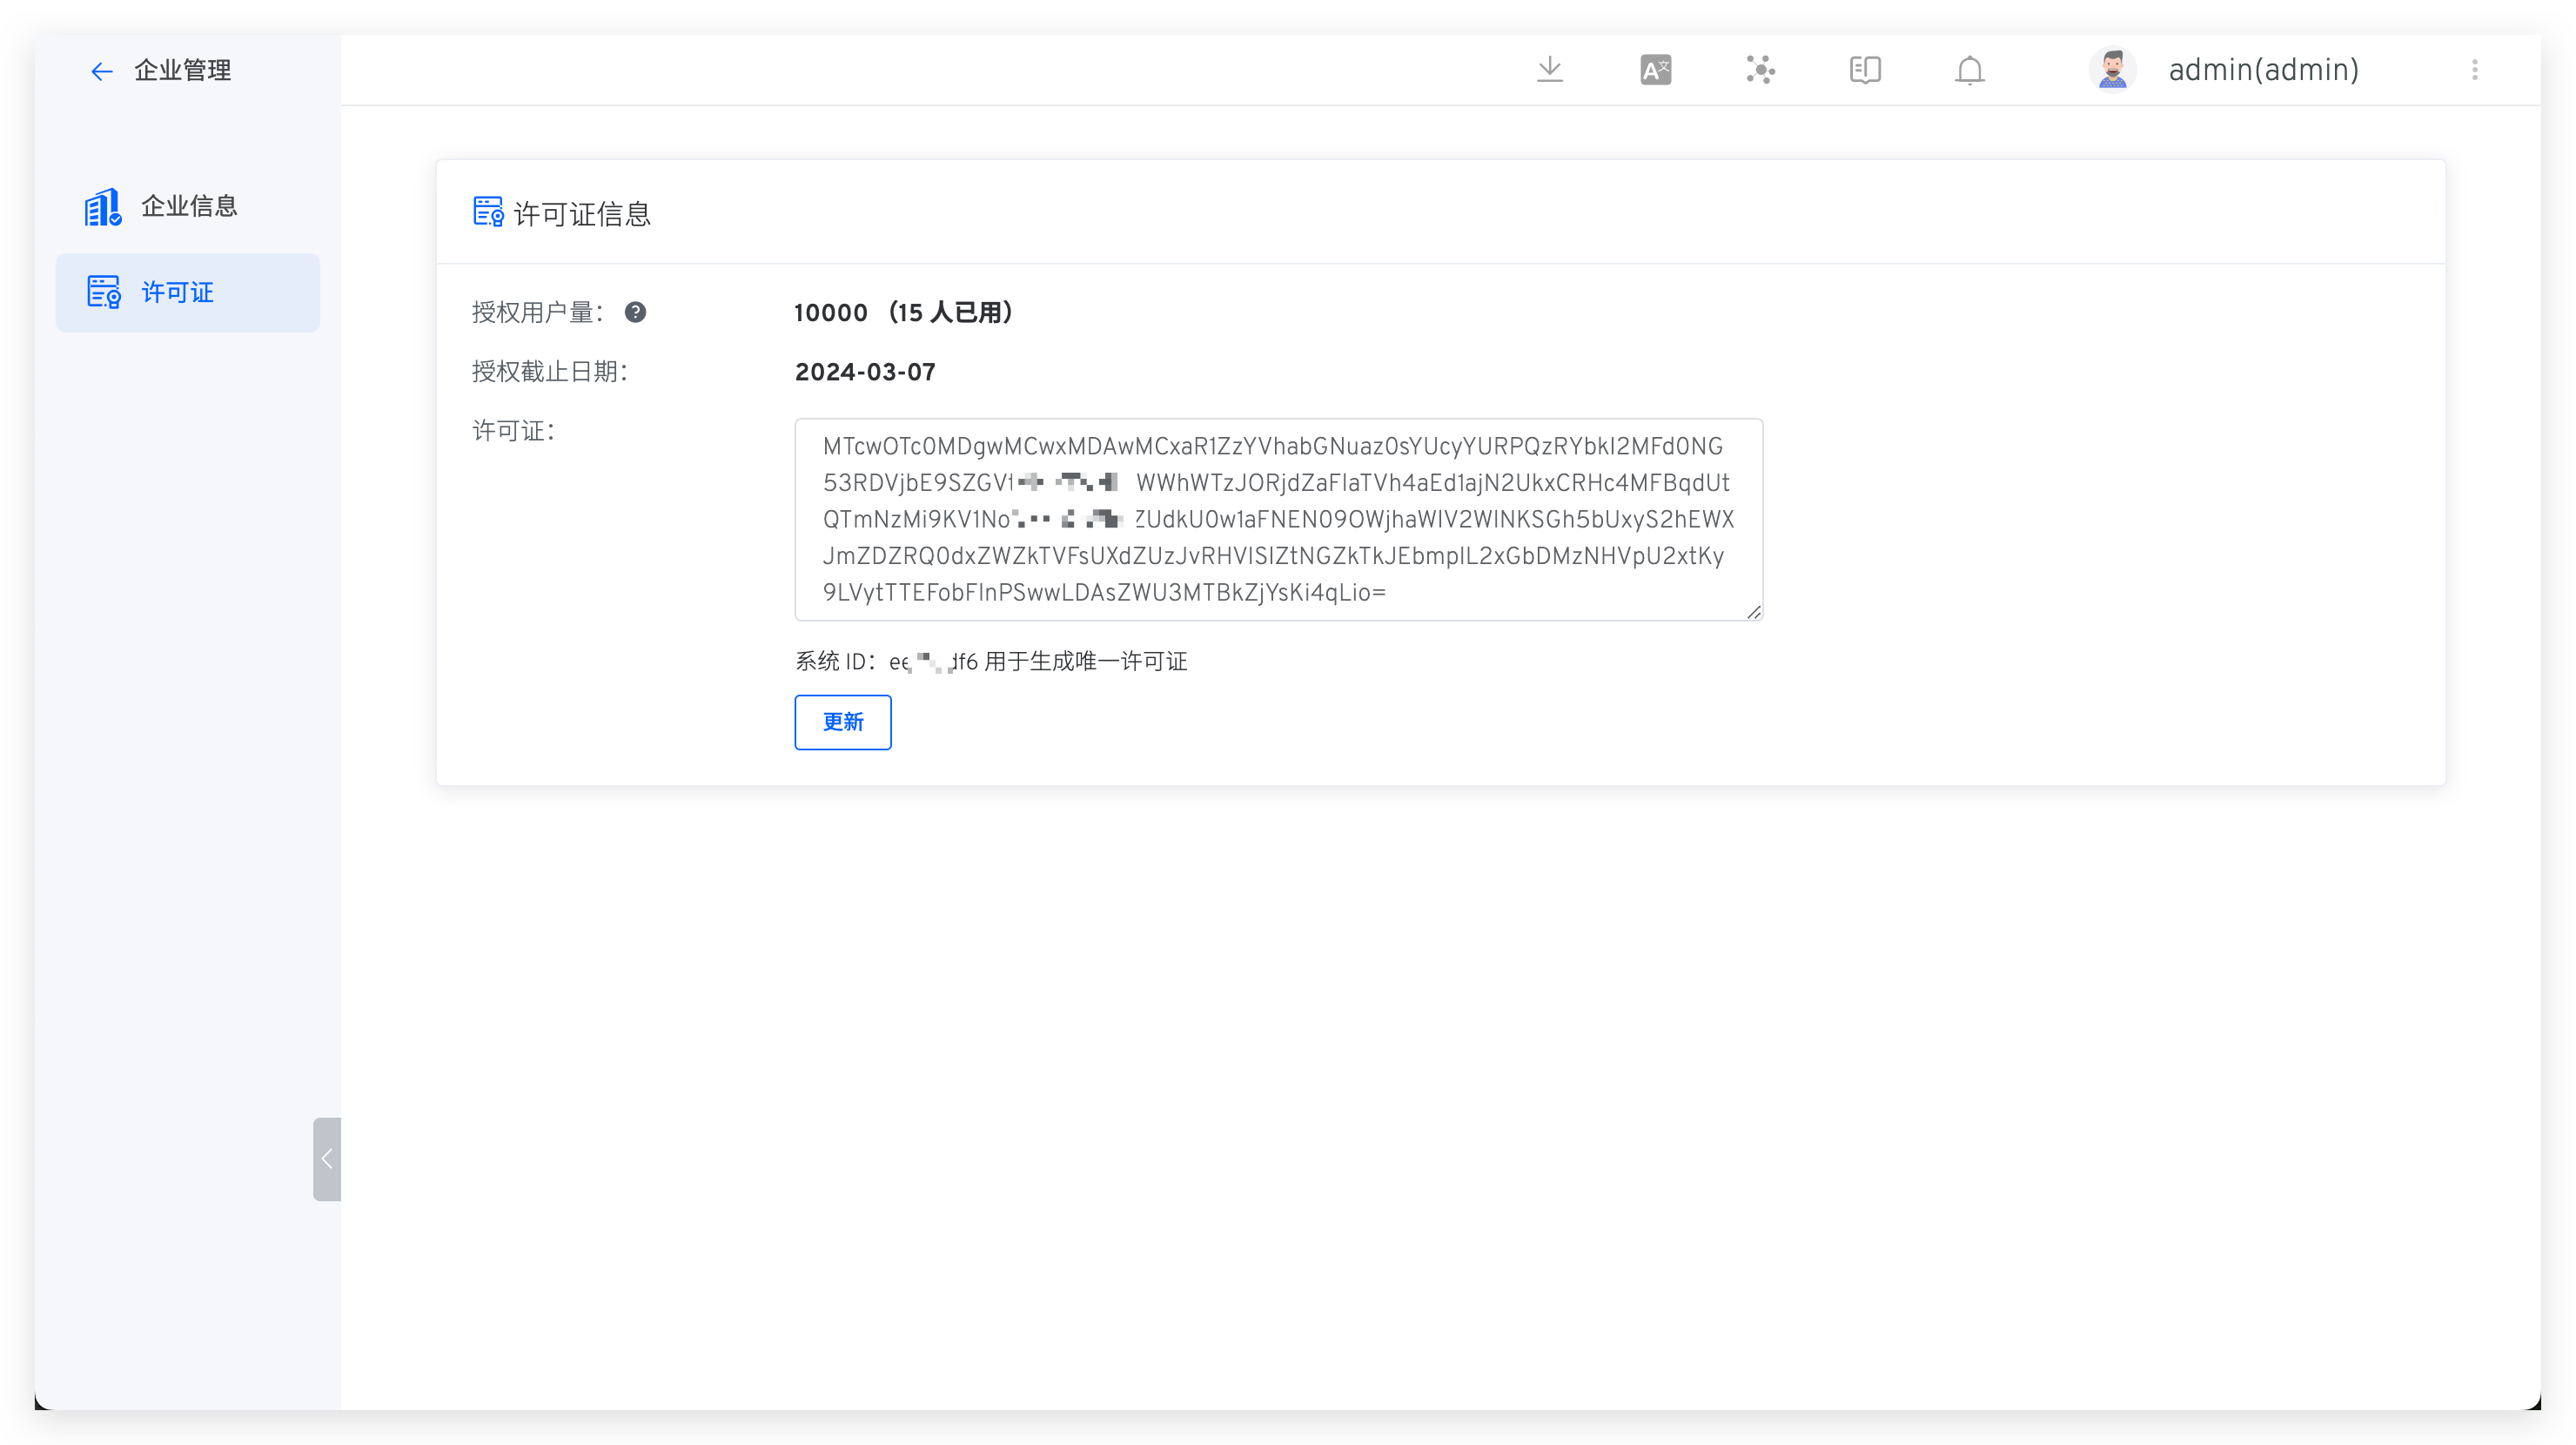This screenshot has height=1445, width=2576.
Task: Open the cluster nodes icon in header
Action: pyautogui.click(x=1760, y=69)
